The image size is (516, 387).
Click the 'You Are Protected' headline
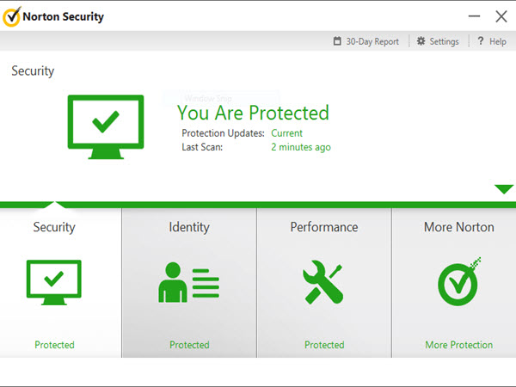[253, 113]
